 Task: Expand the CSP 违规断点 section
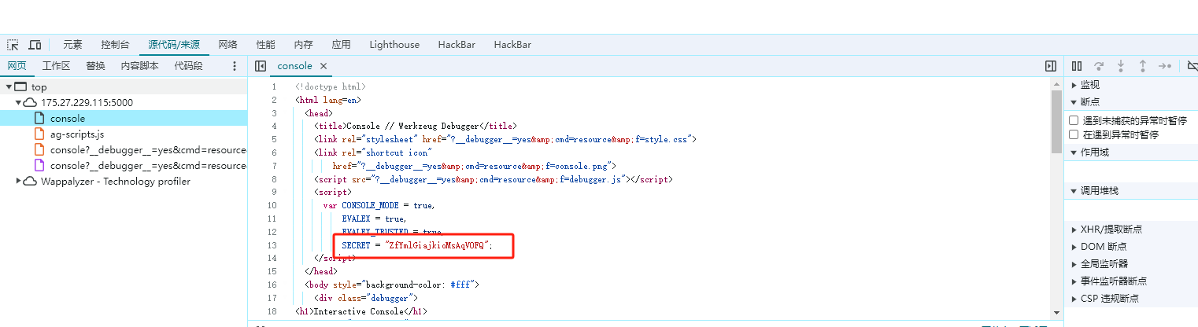pyautogui.click(x=1074, y=299)
